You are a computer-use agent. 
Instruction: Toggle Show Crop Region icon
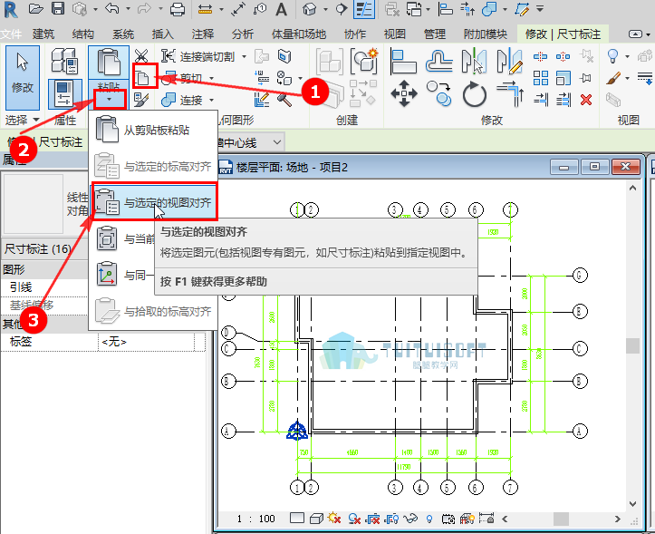[x=392, y=519]
